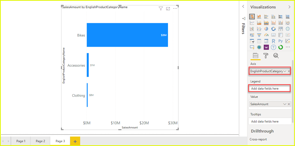Image resolution: width=295 pixels, height=146 pixels.
Task: Click the filter icon on the chart
Action: [x=161, y=9]
